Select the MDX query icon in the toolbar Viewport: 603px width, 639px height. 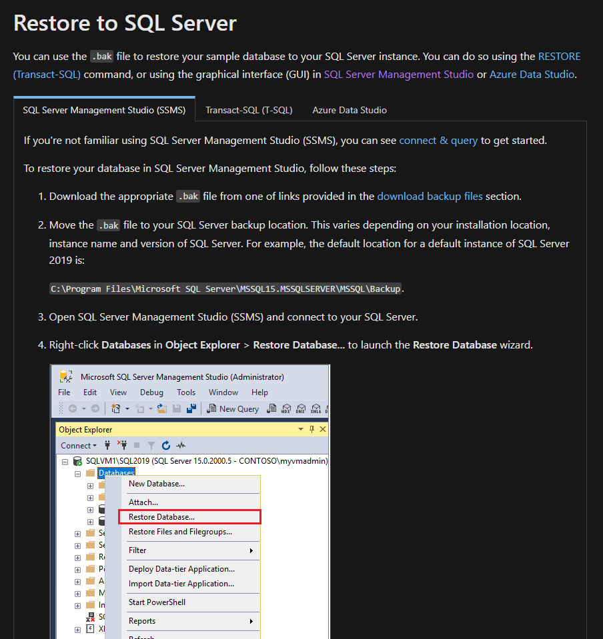(x=286, y=408)
